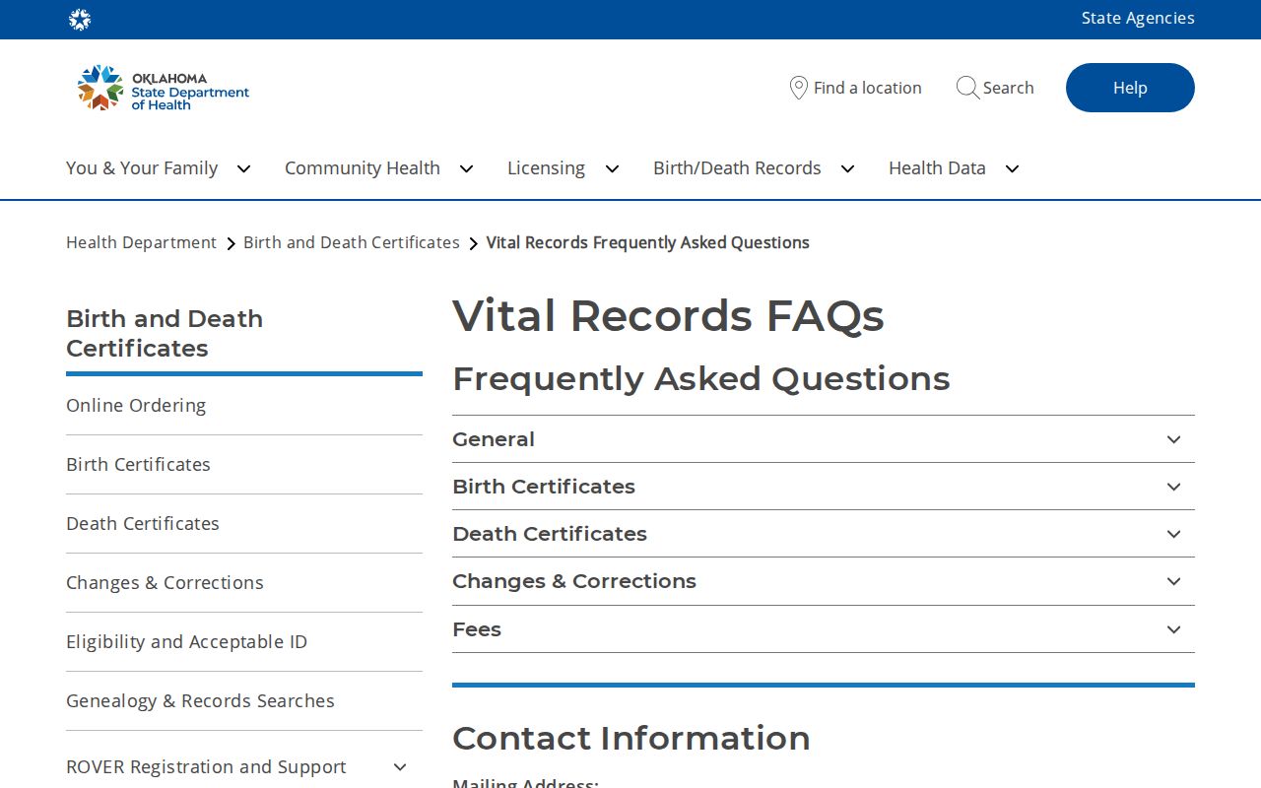The height and width of the screenshot is (788, 1261).
Task: Open Online Ordering in sidebar
Action: click(x=136, y=405)
